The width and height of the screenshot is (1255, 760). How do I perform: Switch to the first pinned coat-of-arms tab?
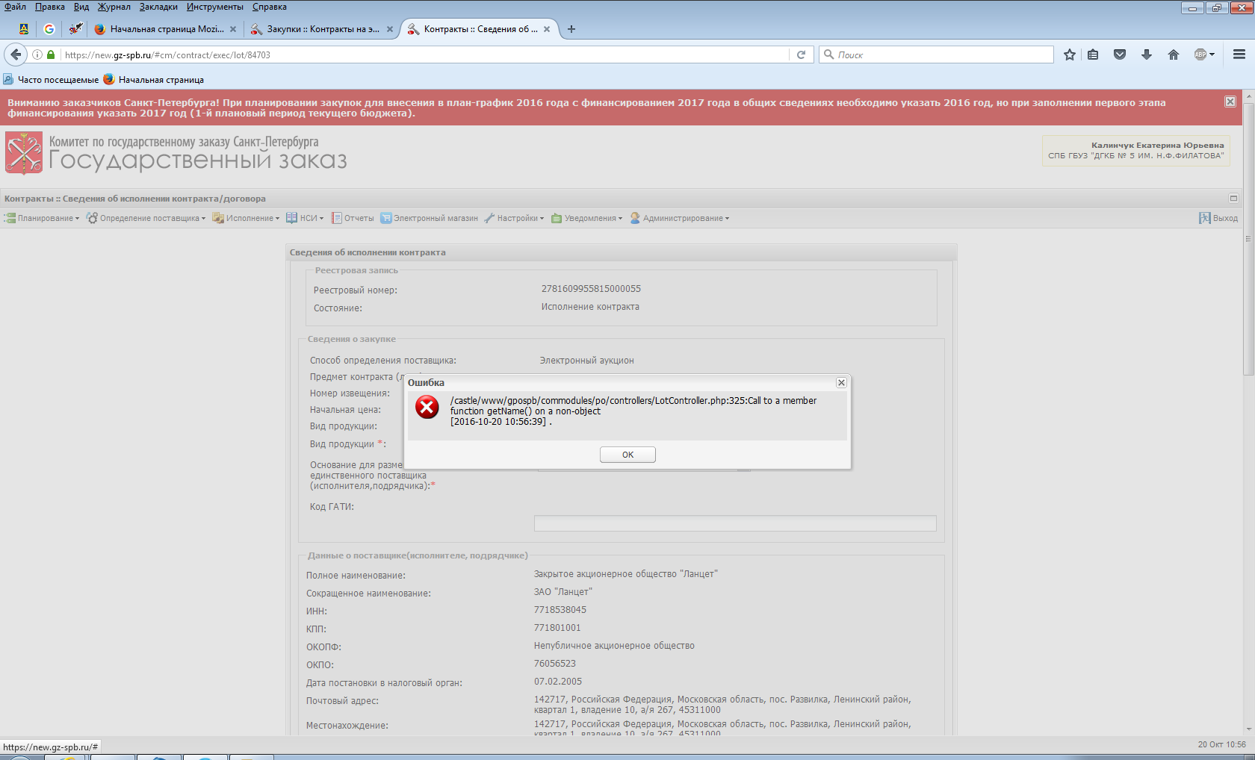coord(24,29)
